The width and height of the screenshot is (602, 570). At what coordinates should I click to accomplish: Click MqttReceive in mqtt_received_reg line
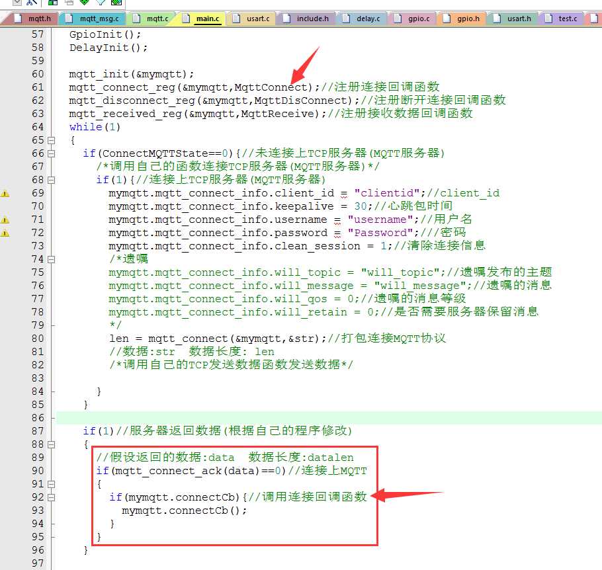[x=278, y=114]
